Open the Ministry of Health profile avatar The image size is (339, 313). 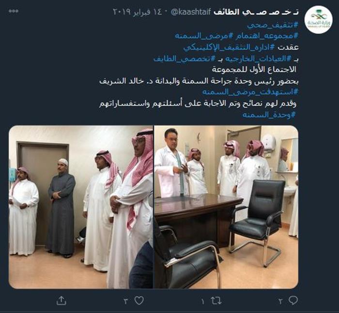[319, 20]
